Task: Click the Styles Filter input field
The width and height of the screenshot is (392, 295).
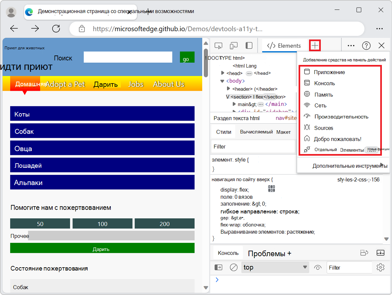Action: point(253,147)
